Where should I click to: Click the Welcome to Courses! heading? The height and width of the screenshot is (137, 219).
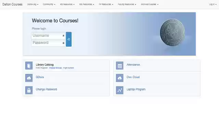pos(55,21)
